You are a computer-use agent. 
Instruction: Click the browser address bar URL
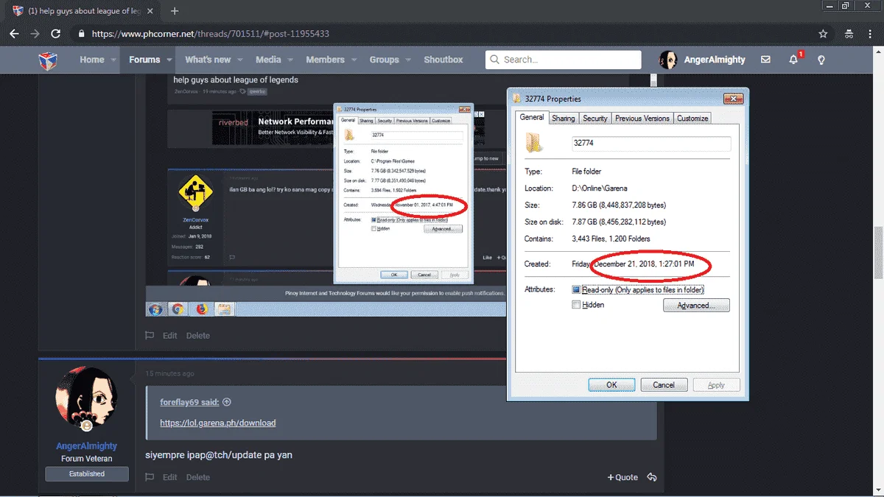[x=210, y=34]
